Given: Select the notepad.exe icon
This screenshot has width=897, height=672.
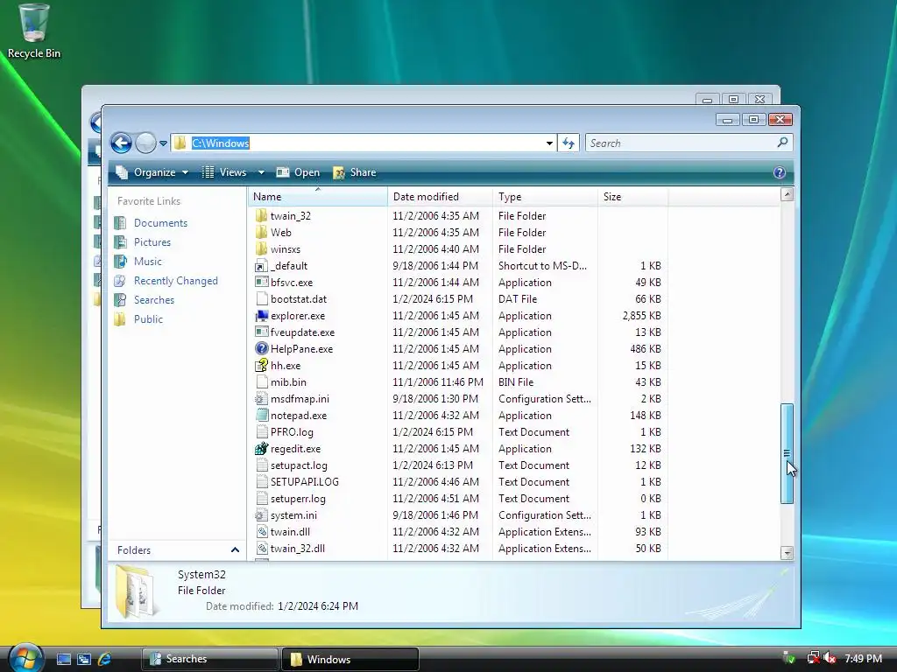Looking at the screenshot, I should point(261,416).
